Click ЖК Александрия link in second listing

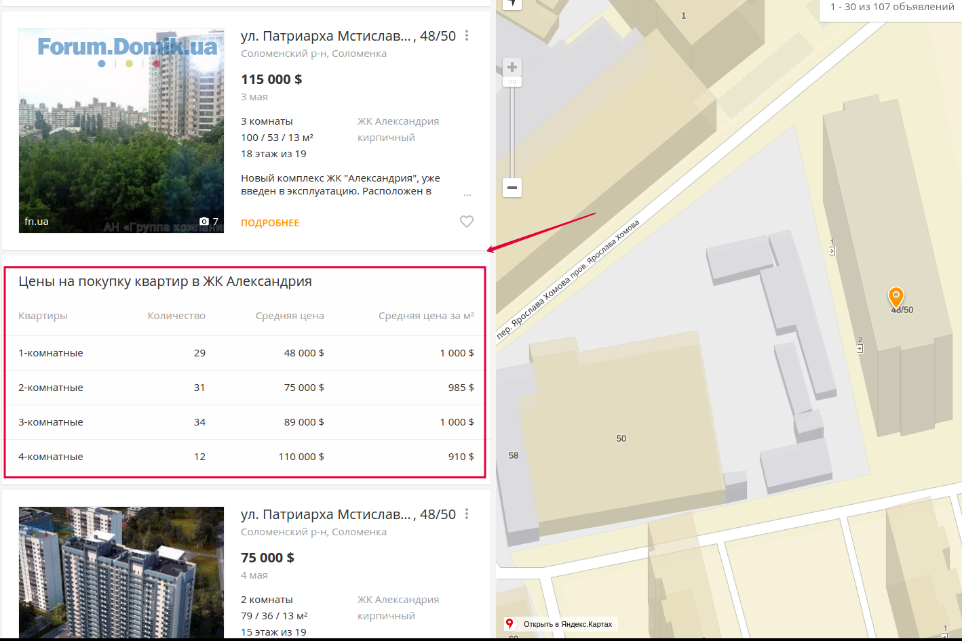pos(398,600)
